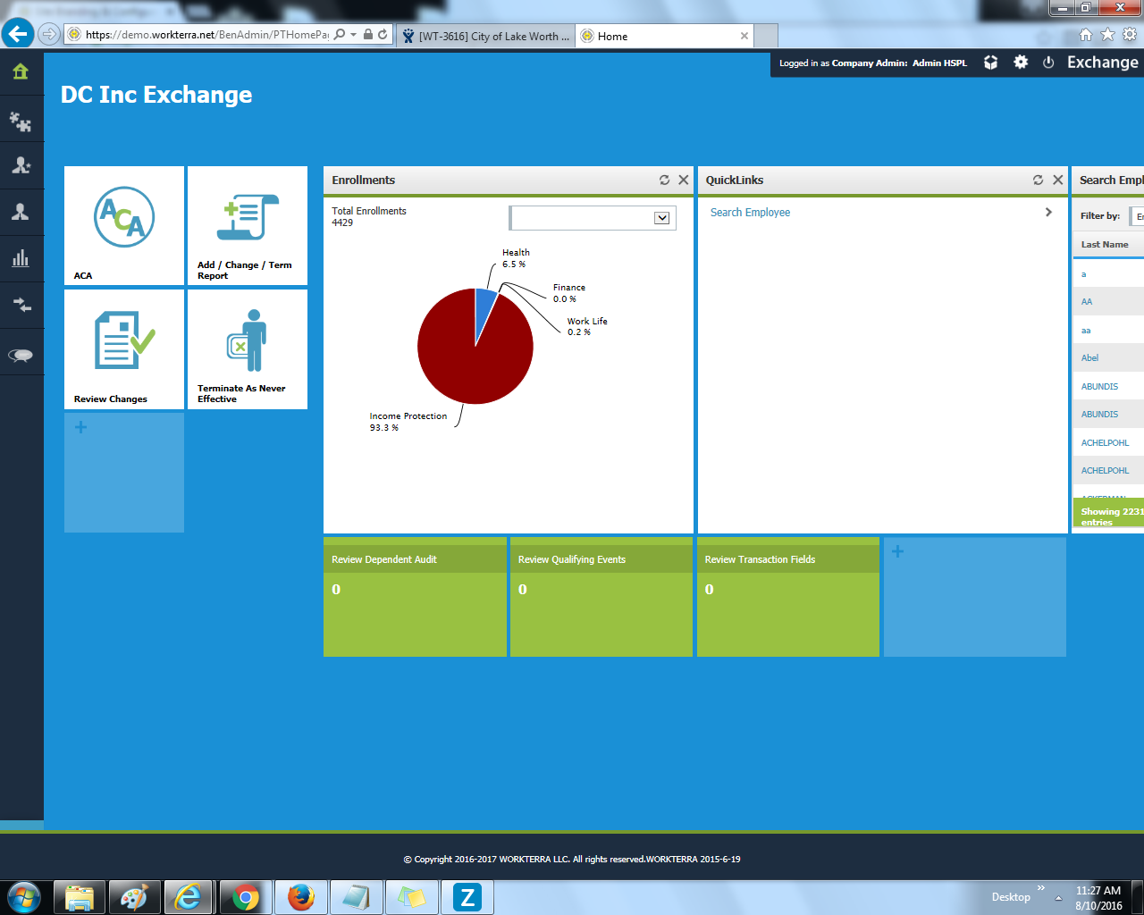Select the Home browser tab
The width and height of the screenshot is (1144, 915).
661,36
